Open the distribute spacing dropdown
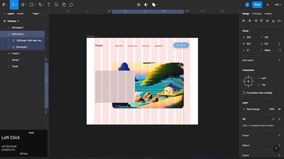The height and width of the screenshot is (159, 284). point(279,21)
